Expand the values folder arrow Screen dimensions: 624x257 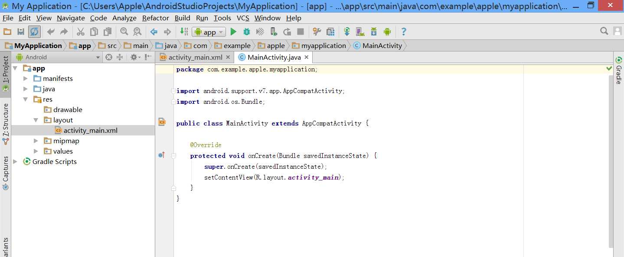36,151
